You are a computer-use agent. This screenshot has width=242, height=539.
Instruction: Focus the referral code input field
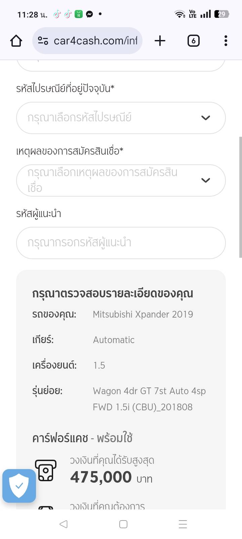click(x=121, y=243)
